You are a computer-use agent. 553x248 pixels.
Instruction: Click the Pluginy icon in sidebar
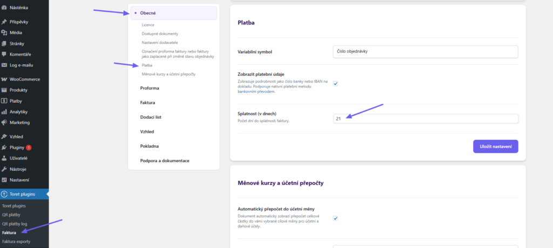[x=4, y=147]
